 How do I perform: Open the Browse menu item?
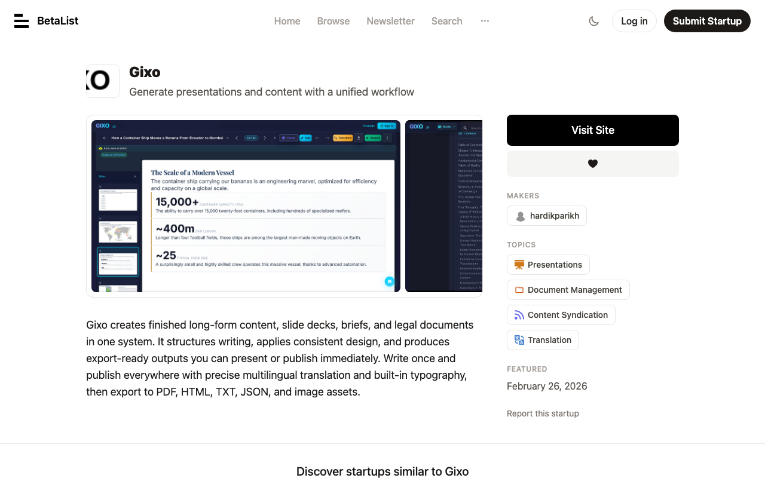pyautogui.click(x=333, y=21)
